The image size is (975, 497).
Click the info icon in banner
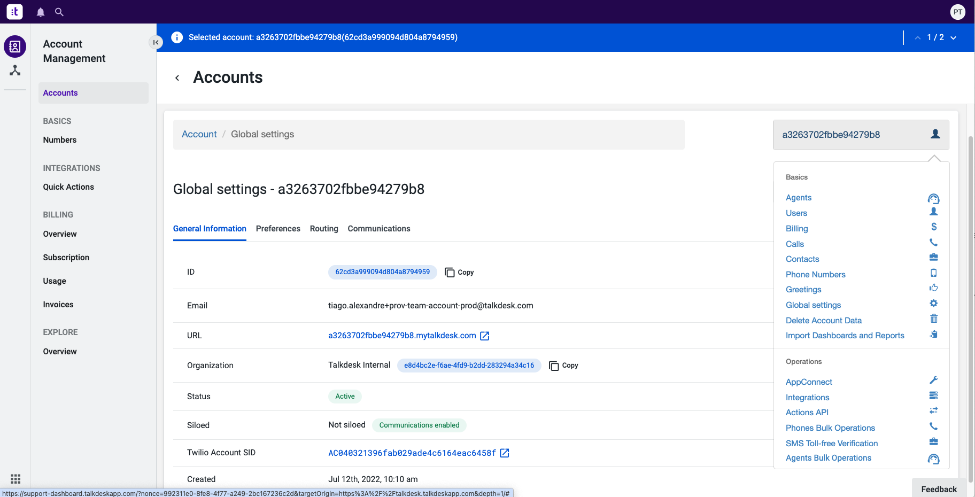tap(177, 37)
